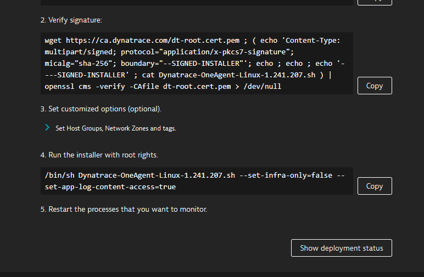Click the '2. Verify signature:' step heading
Screen dimensions: 424x277
click(71, 20)
